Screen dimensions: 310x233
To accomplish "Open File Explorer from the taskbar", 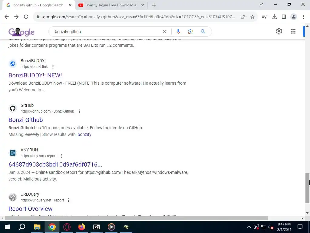I will click(x=37, y=227).
